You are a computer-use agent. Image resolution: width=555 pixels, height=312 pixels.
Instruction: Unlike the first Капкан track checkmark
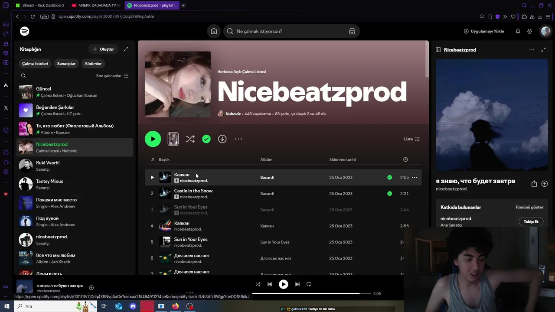tap(389, 177)
